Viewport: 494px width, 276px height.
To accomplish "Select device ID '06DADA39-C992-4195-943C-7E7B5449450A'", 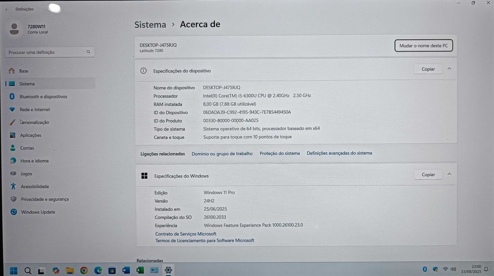I will [247, 112].
